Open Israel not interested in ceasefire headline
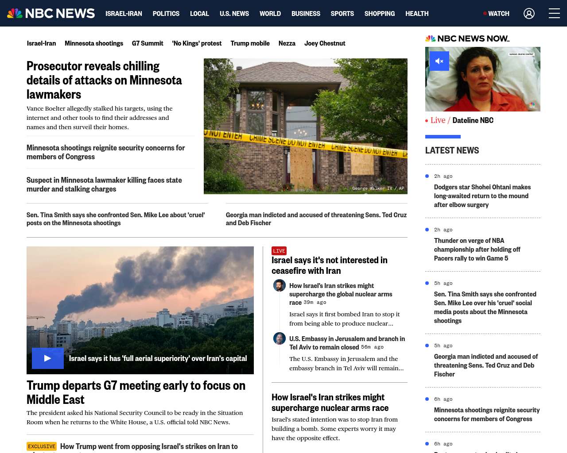Screen dimensions: 567x453 point(330,265)
